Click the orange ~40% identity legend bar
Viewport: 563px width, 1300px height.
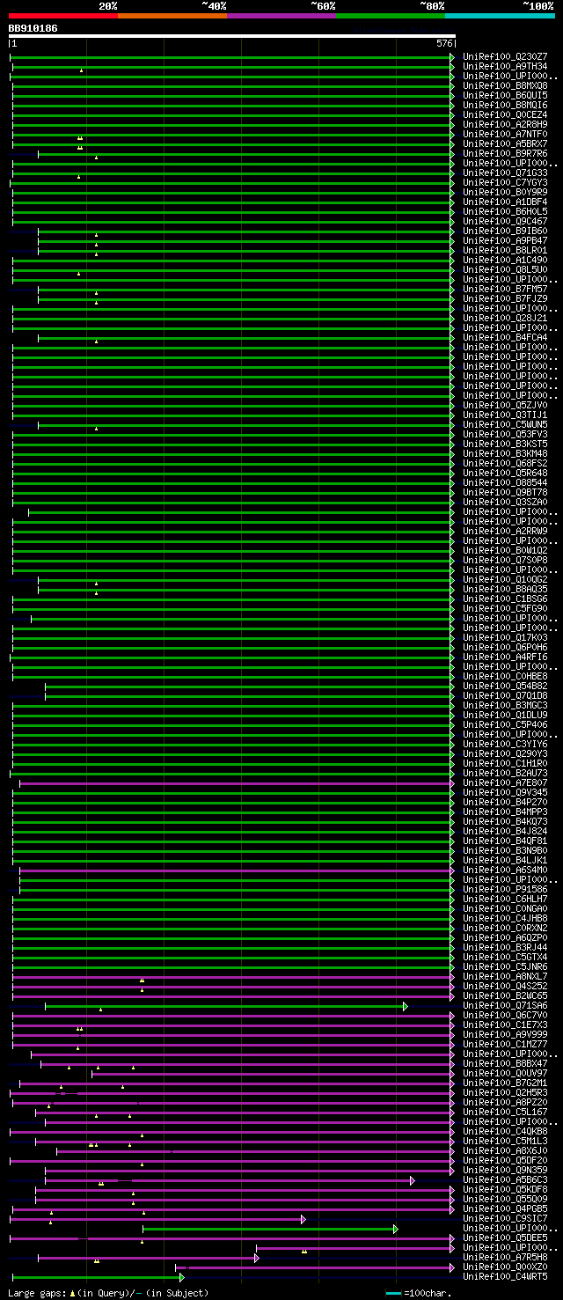(x=172, y=16)
